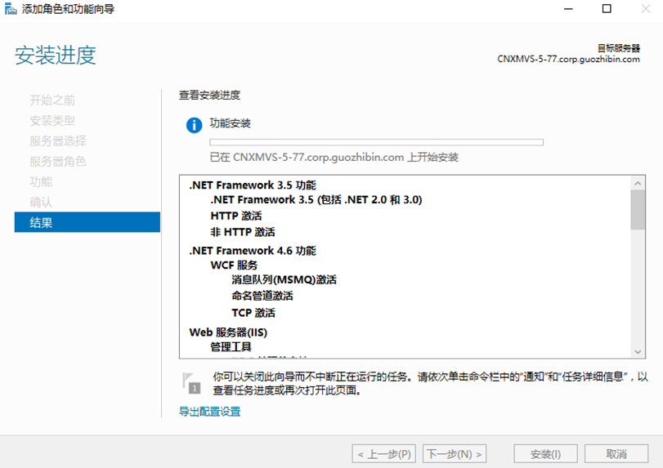Click the up arrow of the feature list scrollbar
The image size is (663, 468).
point(638,183)
